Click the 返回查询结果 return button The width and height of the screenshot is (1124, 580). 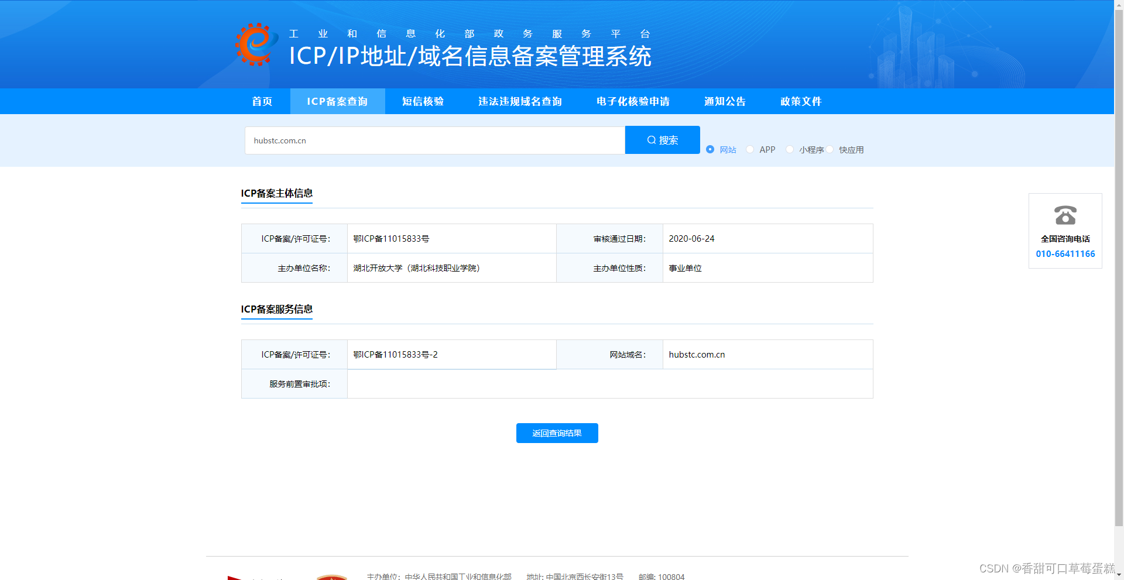557,433
